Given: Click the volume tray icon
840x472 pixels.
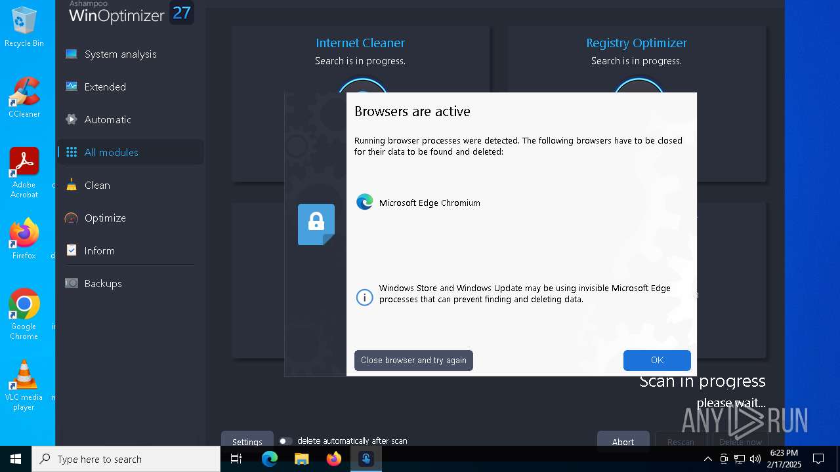Looking at the screenshot, I should [x=755, y=459].
